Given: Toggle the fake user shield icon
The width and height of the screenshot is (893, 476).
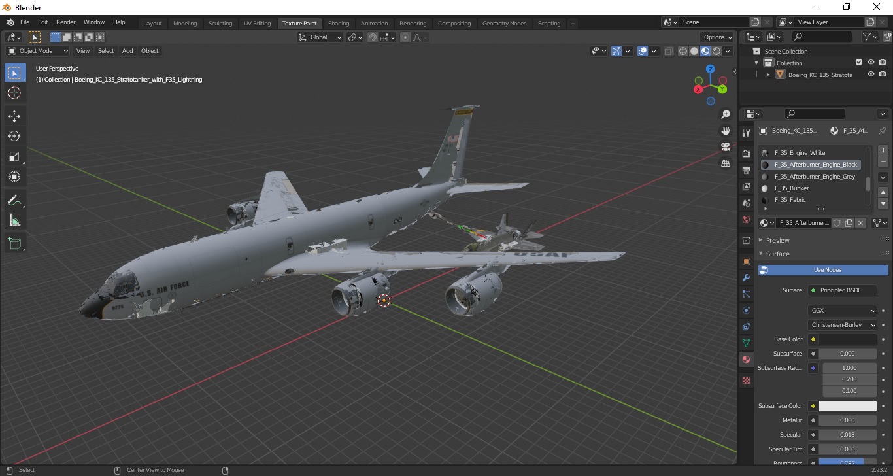Looking at the screenshot, I should [837, 223].
